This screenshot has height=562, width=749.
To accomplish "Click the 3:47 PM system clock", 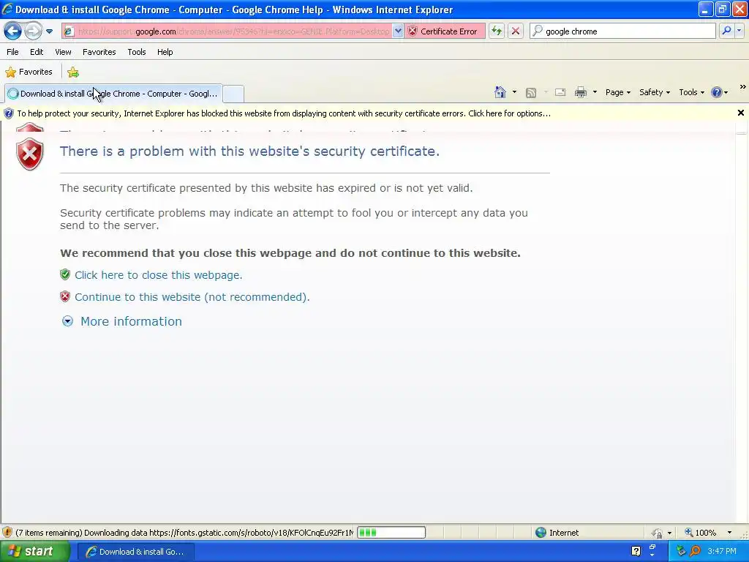I will coord(721,551).
